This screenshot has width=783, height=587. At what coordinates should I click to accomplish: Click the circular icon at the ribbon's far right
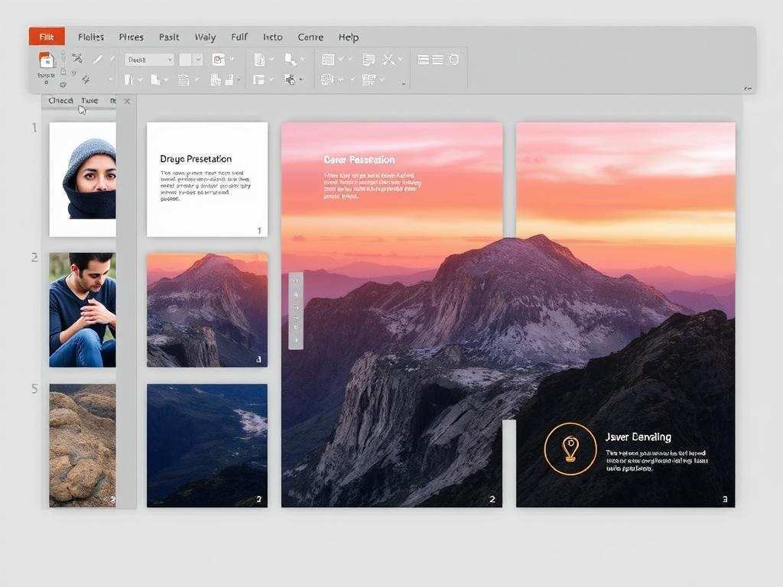(453, 60)
